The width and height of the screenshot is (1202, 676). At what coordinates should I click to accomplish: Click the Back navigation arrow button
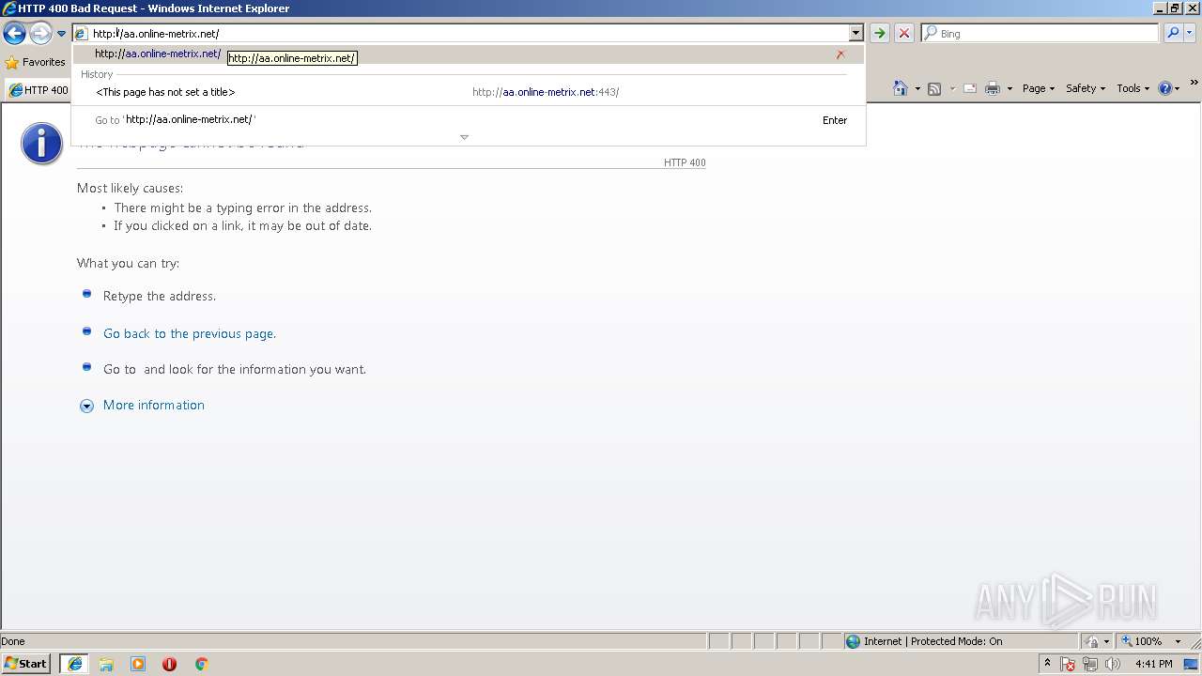14,34
